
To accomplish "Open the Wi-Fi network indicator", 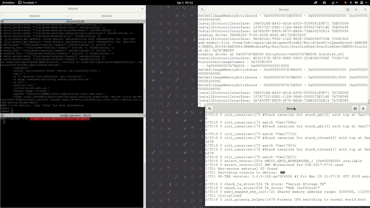I will [351, 3].
